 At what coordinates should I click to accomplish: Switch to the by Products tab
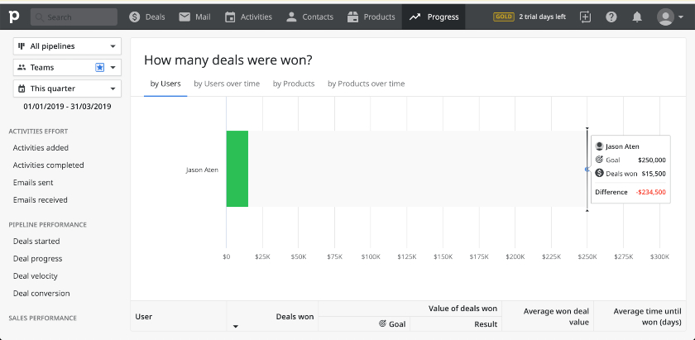pyautogui.click(x=294, y=84)
